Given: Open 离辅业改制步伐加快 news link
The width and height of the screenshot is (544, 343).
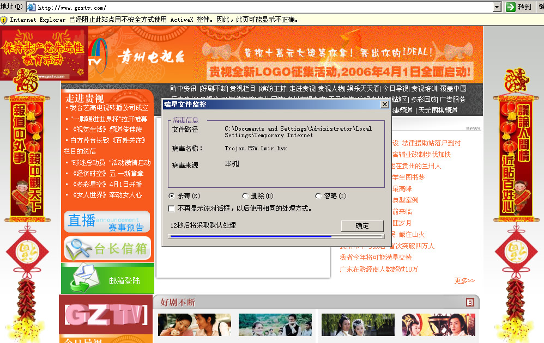Looking at the screenshot, I should 421,155.
